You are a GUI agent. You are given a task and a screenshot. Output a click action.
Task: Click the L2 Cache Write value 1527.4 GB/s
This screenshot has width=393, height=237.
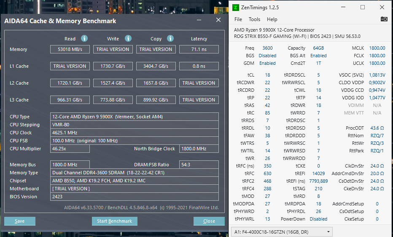[x=113, y=83]
